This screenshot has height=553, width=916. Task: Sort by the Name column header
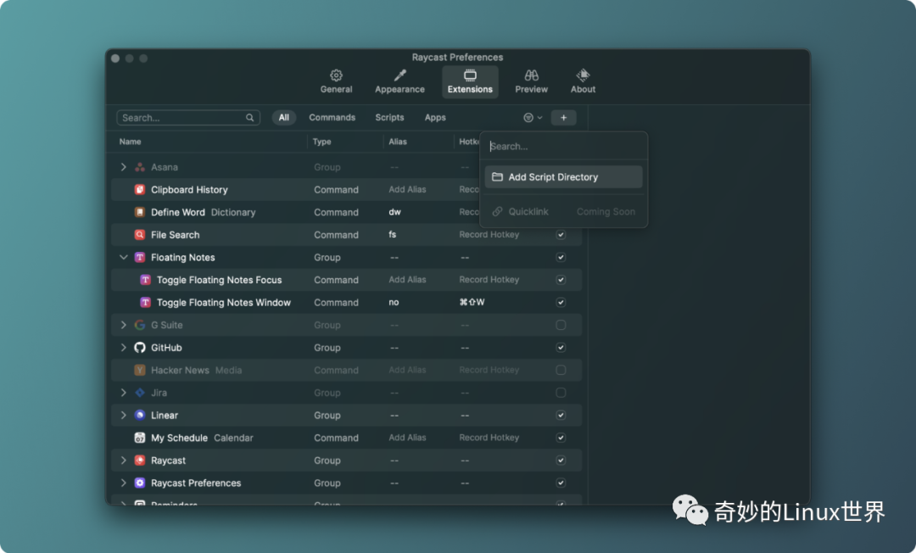coord(131,142)
